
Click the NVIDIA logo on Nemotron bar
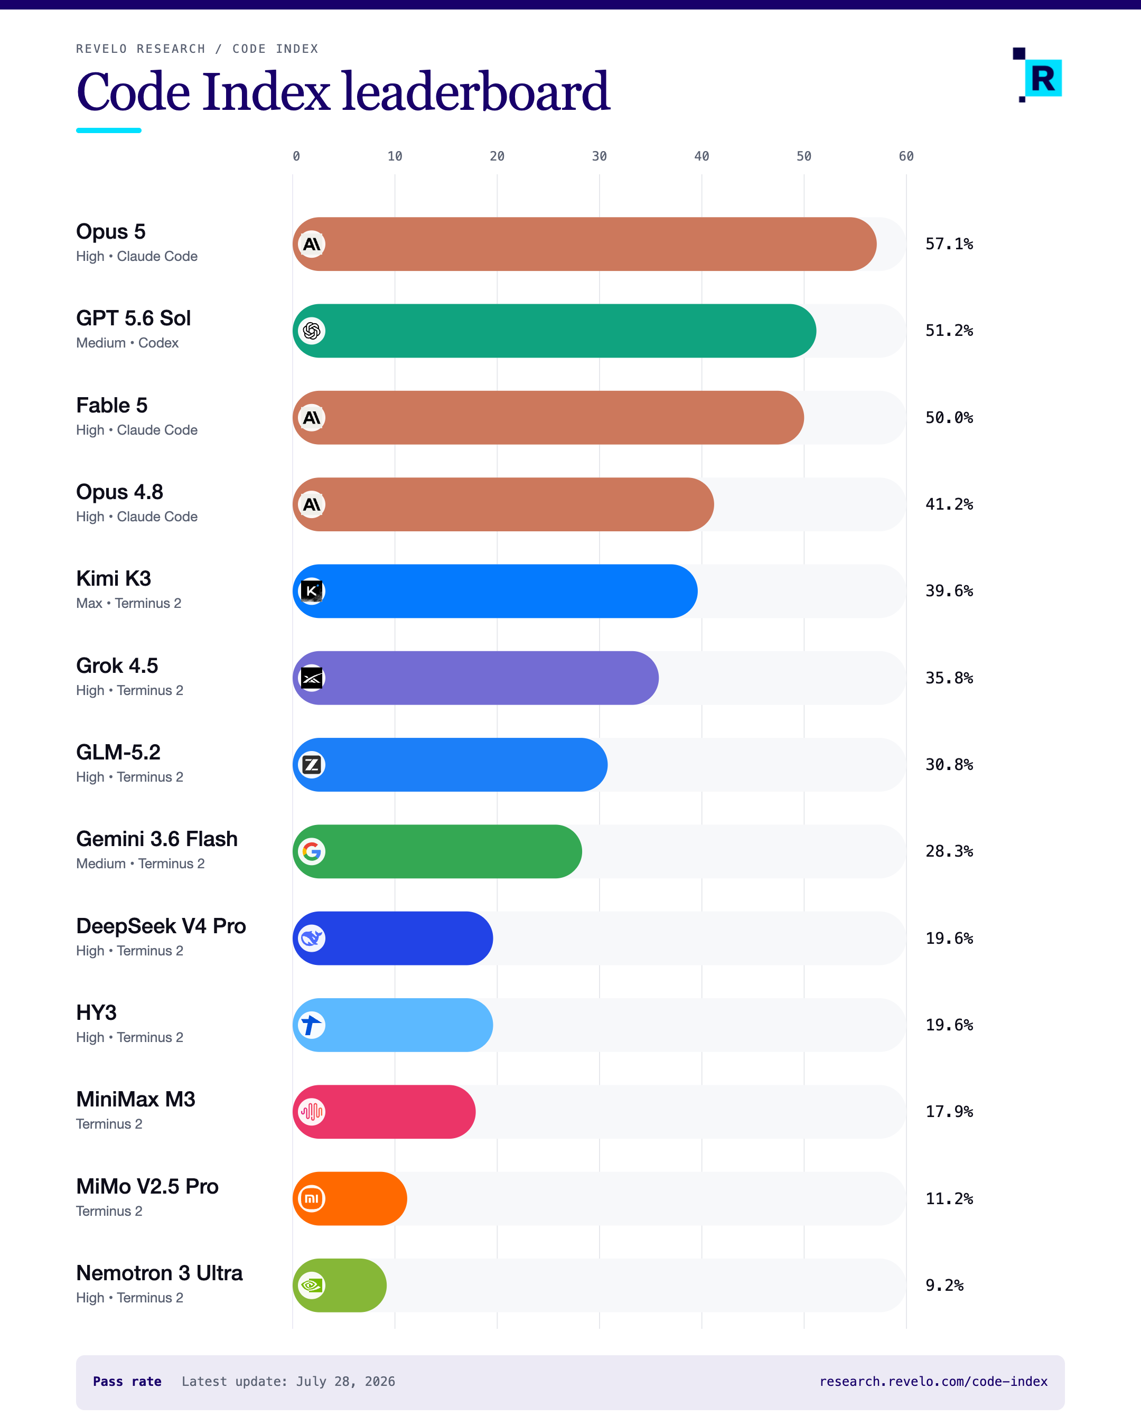coord(312,1285)
